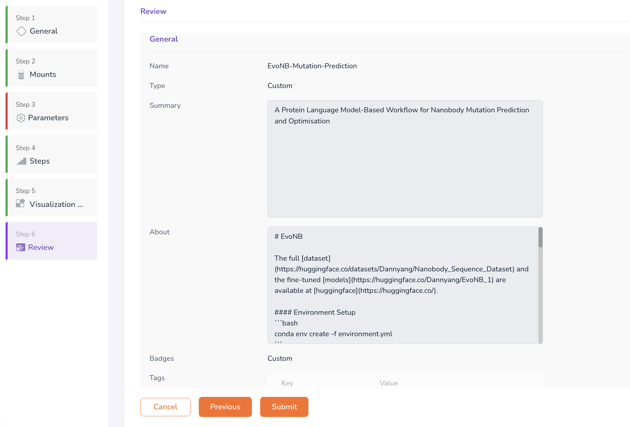Click the General diamond icon

click(x=21, y=31)
